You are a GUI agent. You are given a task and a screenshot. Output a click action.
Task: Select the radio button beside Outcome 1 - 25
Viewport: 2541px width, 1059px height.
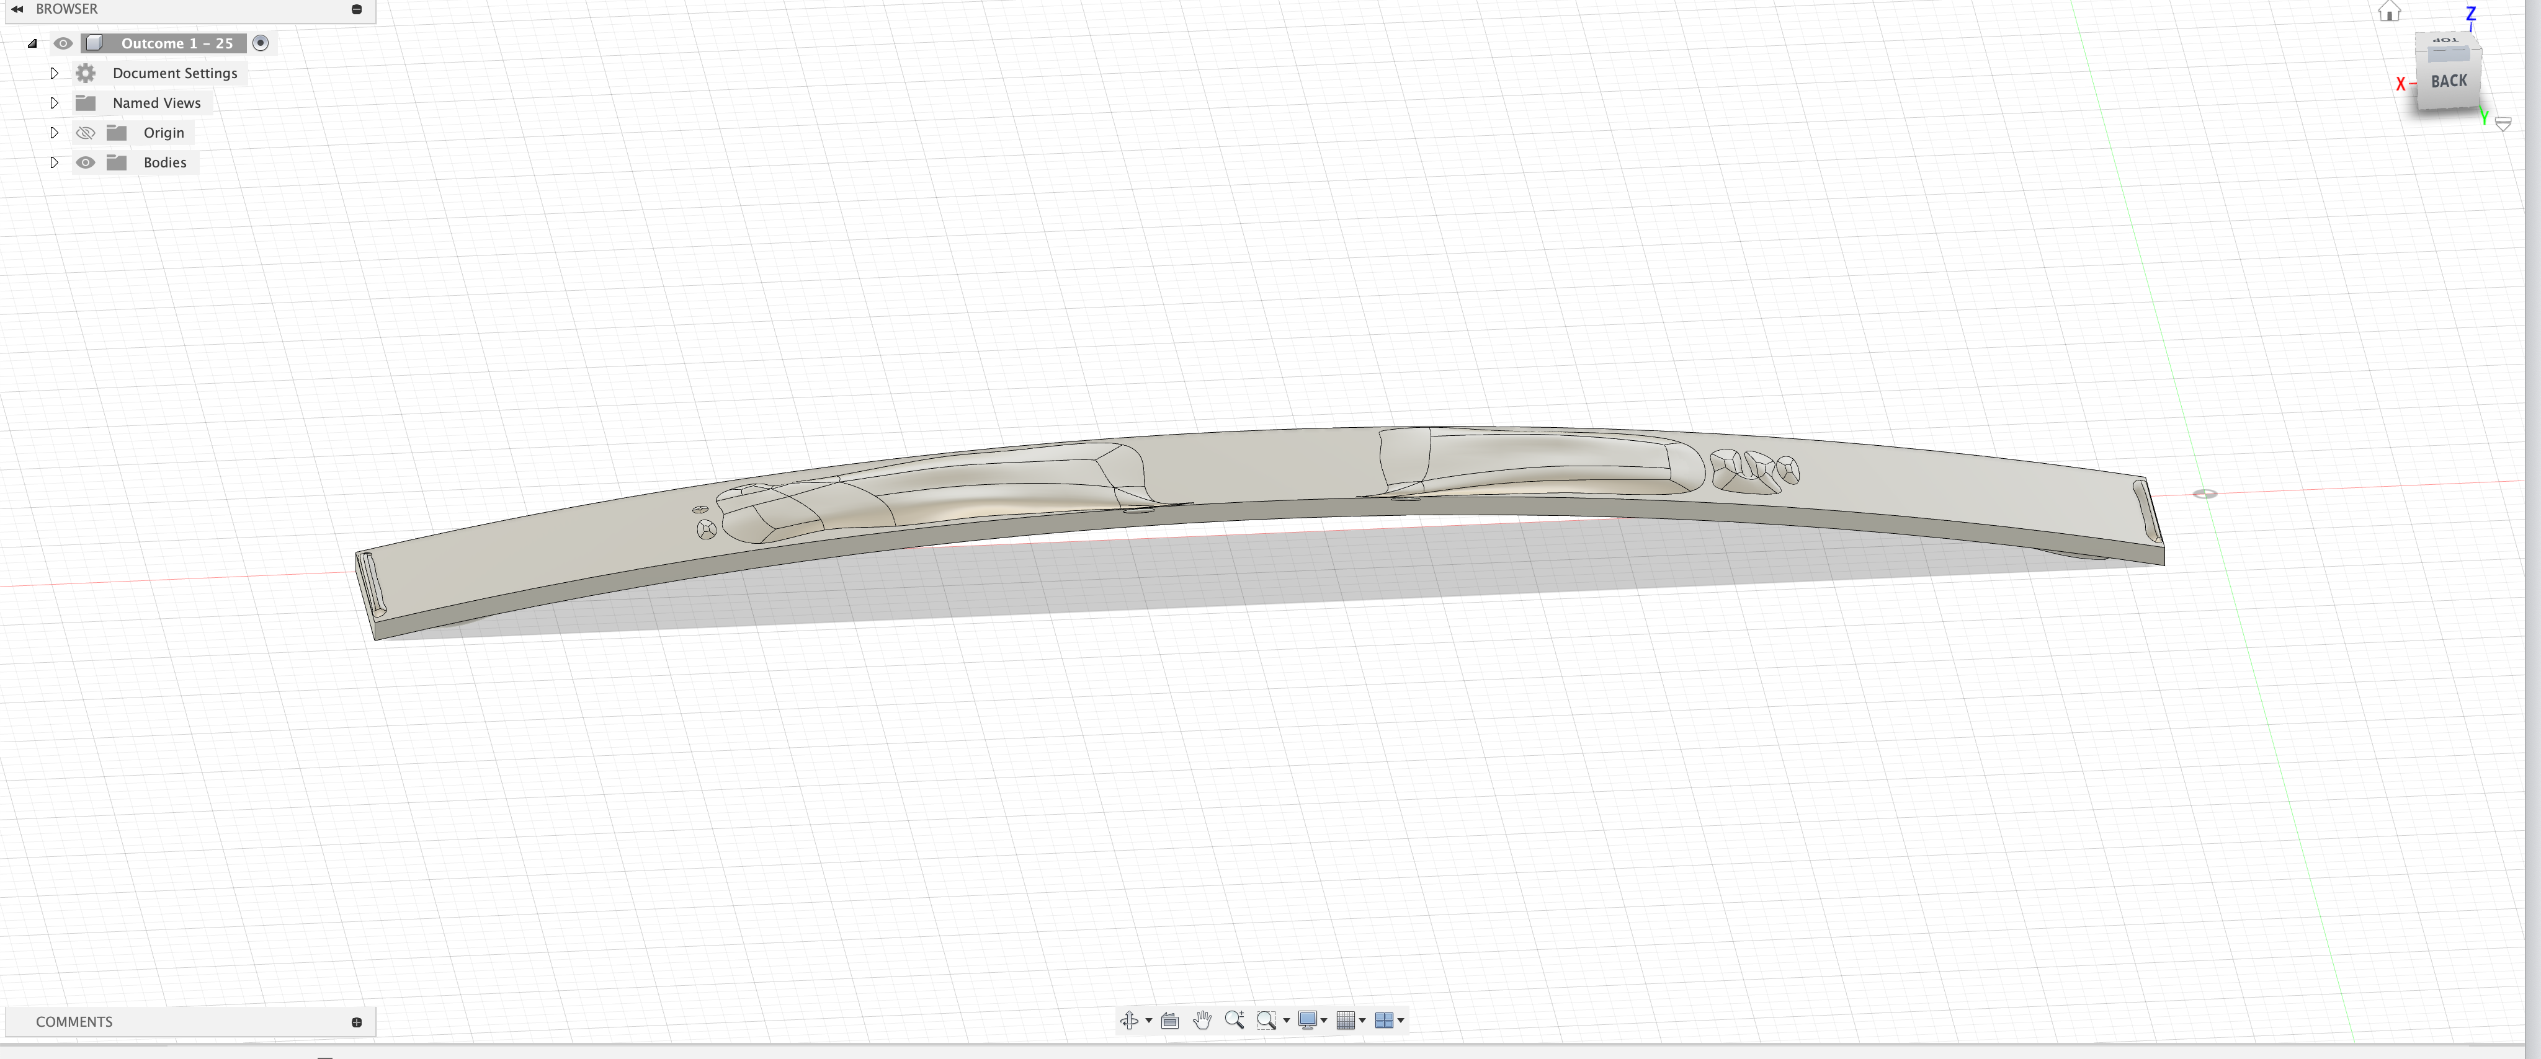[261, 42]
